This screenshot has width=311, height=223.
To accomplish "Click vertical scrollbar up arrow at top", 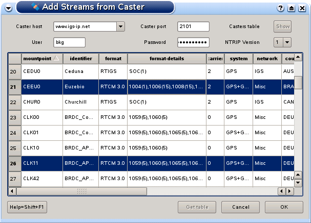I will 298,57.
